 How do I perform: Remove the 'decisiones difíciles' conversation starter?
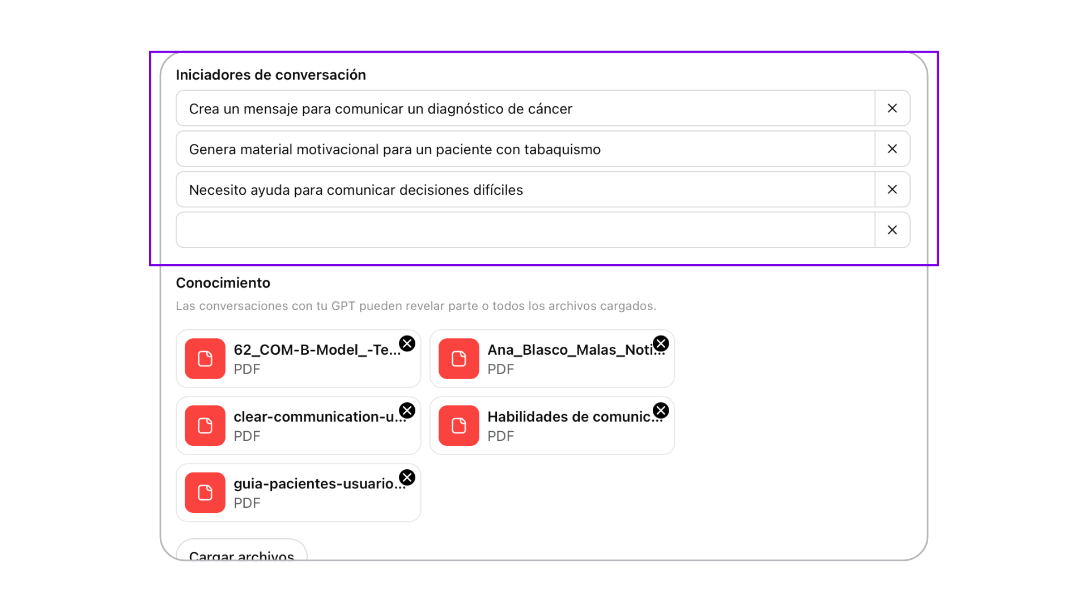pos(892,189)
